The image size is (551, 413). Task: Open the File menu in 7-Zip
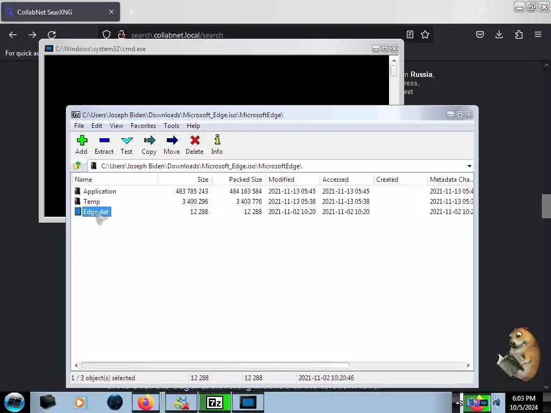79,126
